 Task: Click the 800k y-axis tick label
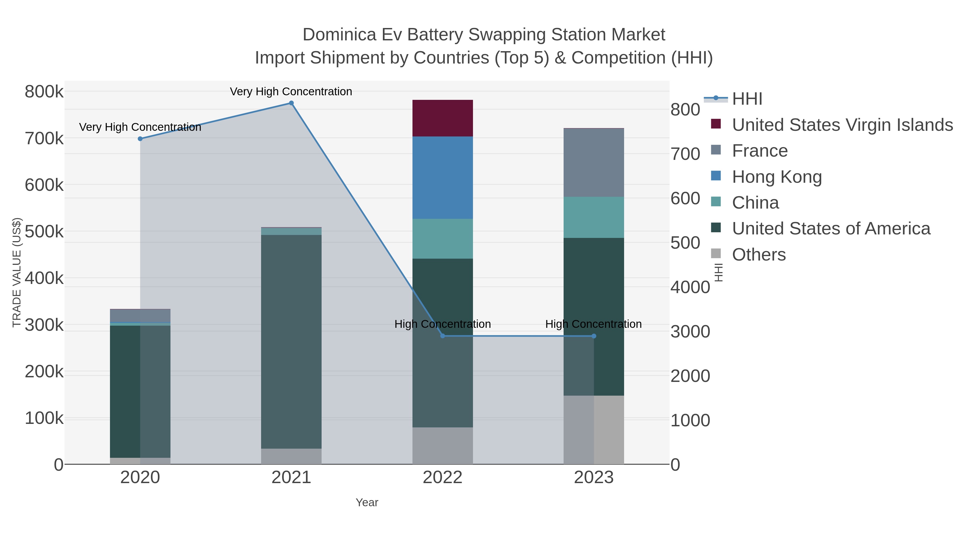pyautogui.click(x=44, y=92)
